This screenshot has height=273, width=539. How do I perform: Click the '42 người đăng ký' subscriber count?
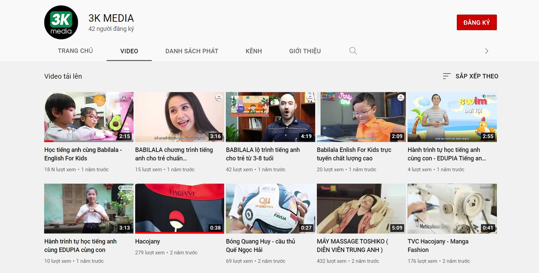coord(111,29)
